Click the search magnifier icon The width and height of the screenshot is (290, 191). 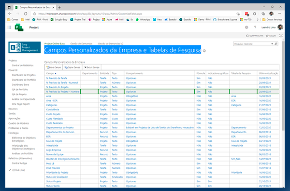click(x=276, y=44)
